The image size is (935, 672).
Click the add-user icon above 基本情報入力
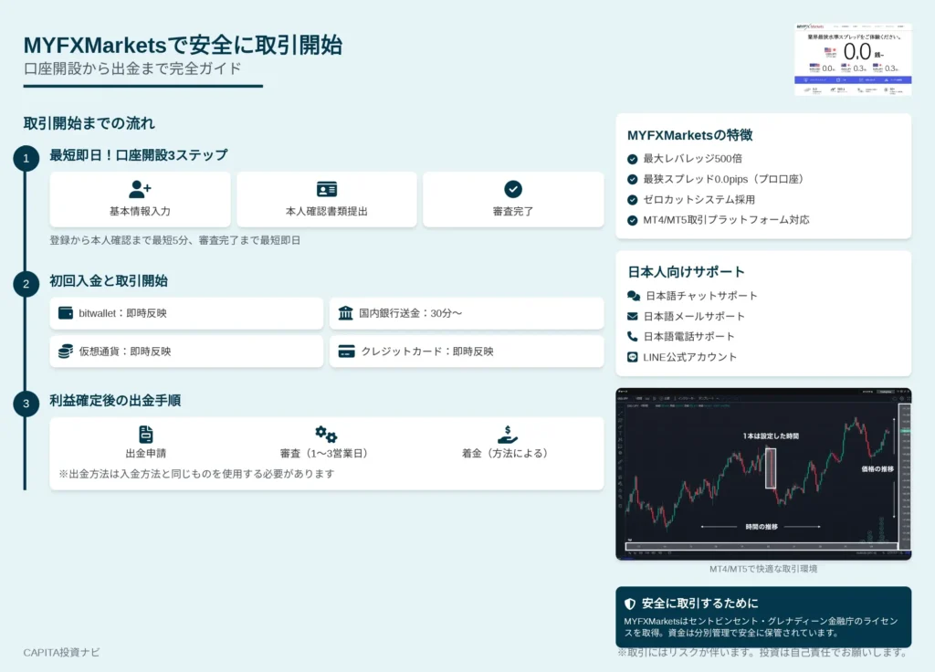pyautogui.click(x=140, y=189)
